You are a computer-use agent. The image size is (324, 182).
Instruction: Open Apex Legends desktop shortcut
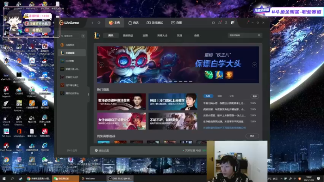6,92
